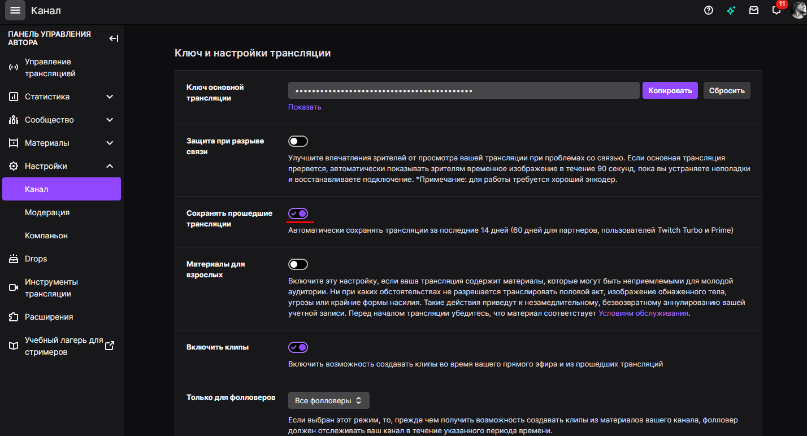Click the help question mark icon
This screenshot has height=436, width=807.
pyautogui.click(x=709, y=10)
